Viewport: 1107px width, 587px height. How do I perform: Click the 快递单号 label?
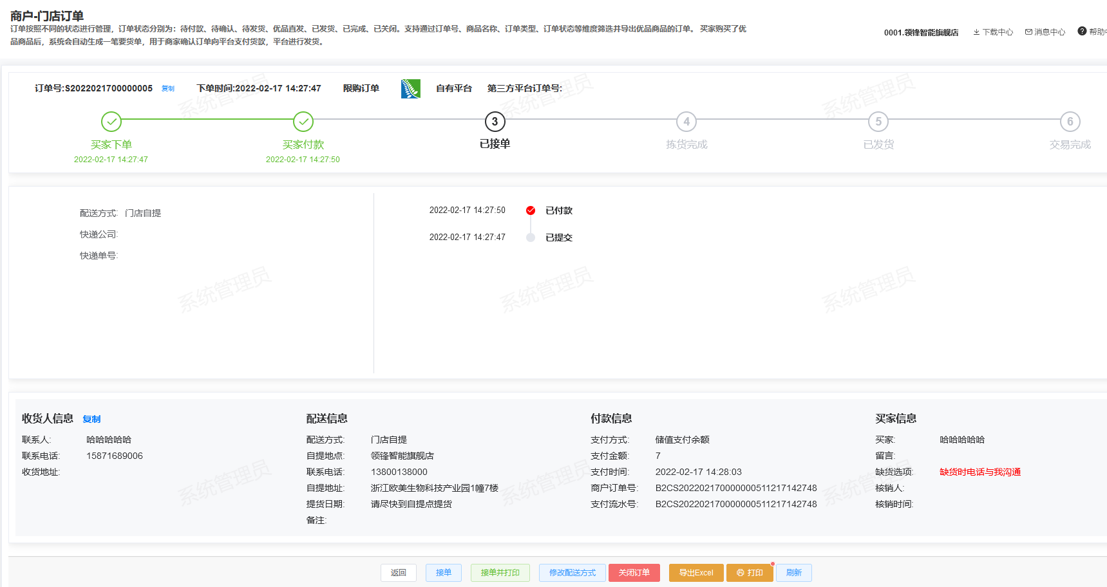click(99, 256)
